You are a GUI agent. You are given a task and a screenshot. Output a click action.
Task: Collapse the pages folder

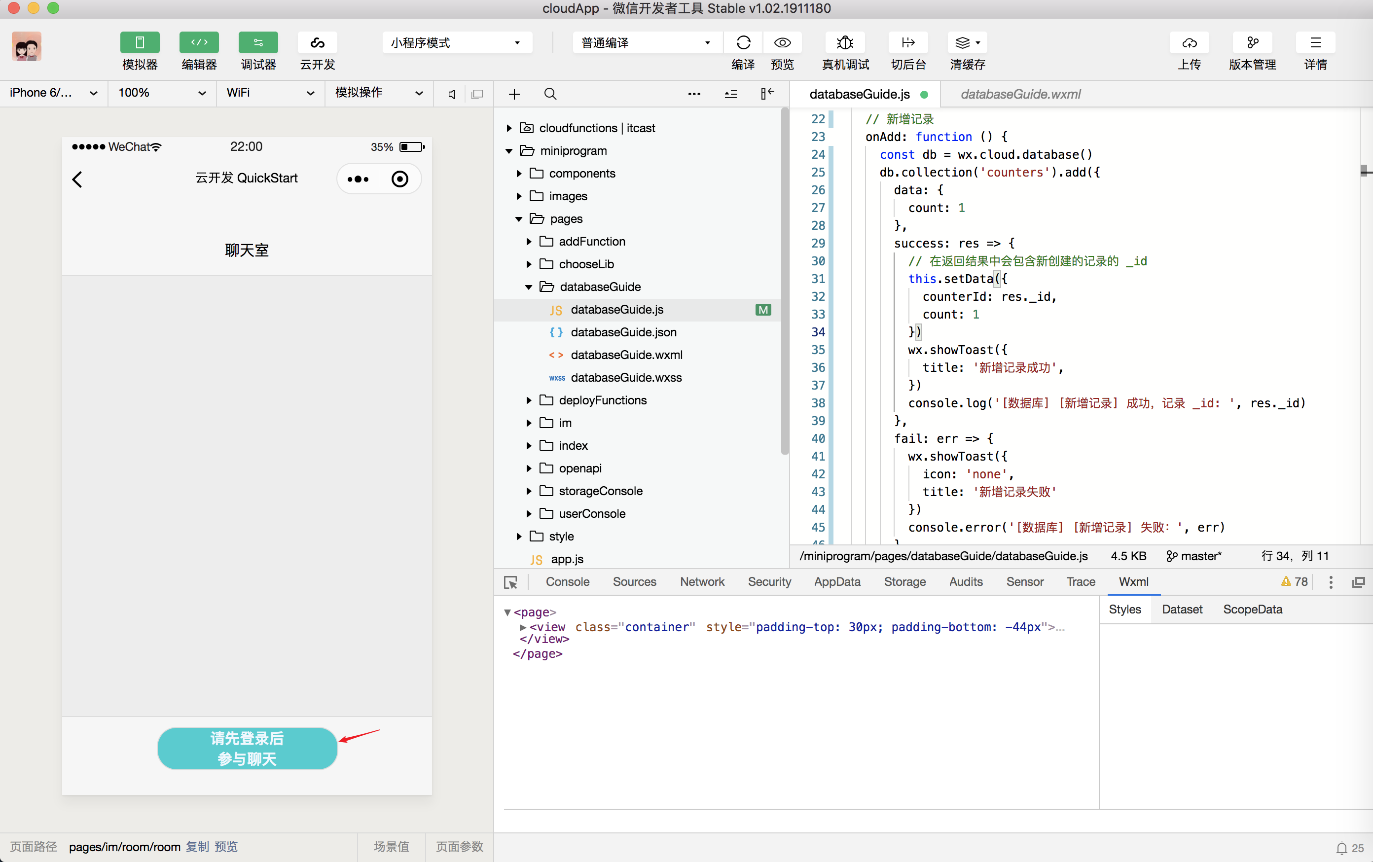coord(519,219)
